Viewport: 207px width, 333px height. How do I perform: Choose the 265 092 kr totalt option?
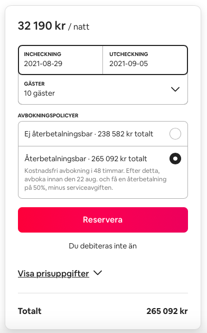[x=103, y=172]
